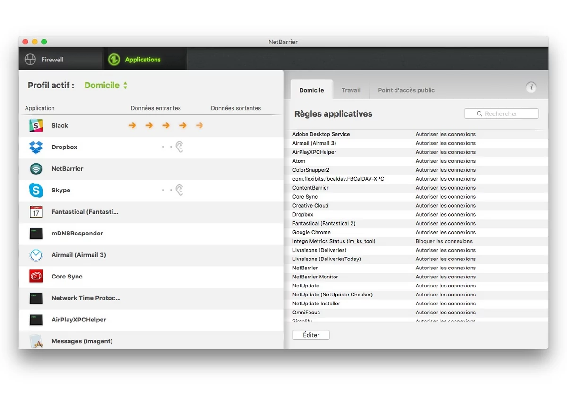This screenshot has height=408, width=567.
Task: Click the Airmail app icon
Action: [x=36, y=255]
